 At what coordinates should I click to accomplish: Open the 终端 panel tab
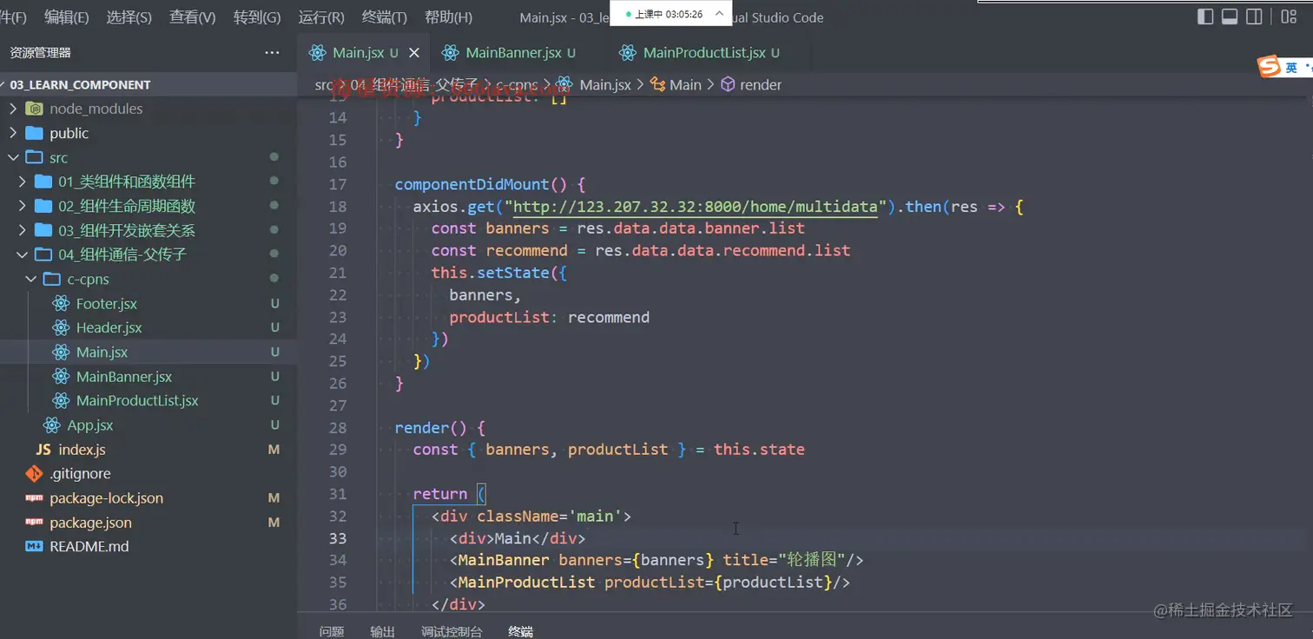(520, 631)
